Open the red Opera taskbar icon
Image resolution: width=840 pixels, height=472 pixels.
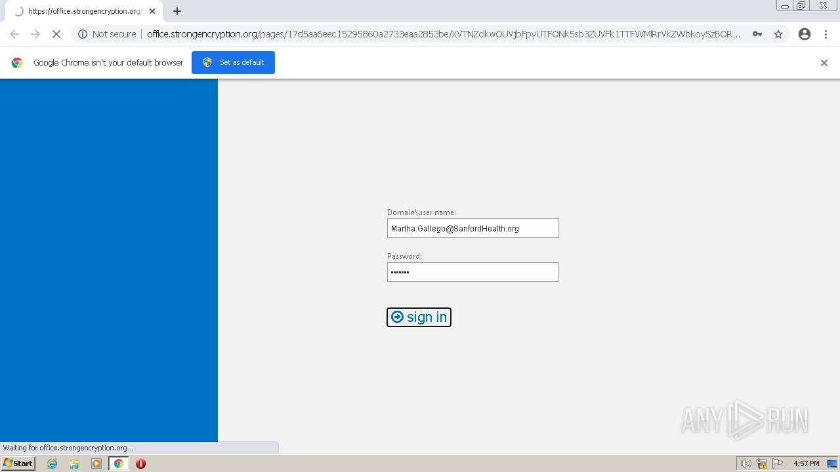[140, 463]
